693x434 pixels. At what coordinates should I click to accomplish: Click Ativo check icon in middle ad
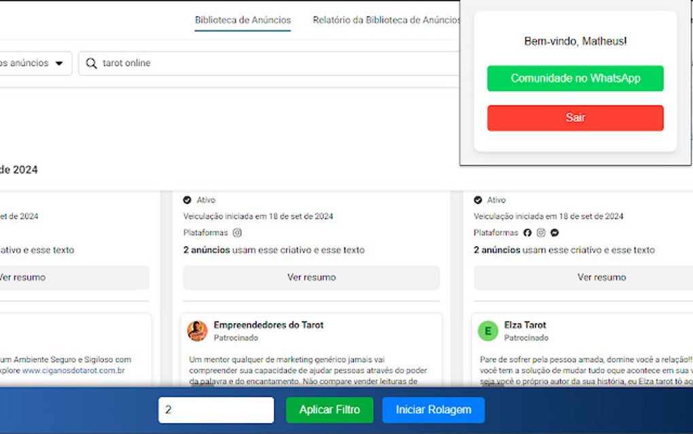pos(187,200)
